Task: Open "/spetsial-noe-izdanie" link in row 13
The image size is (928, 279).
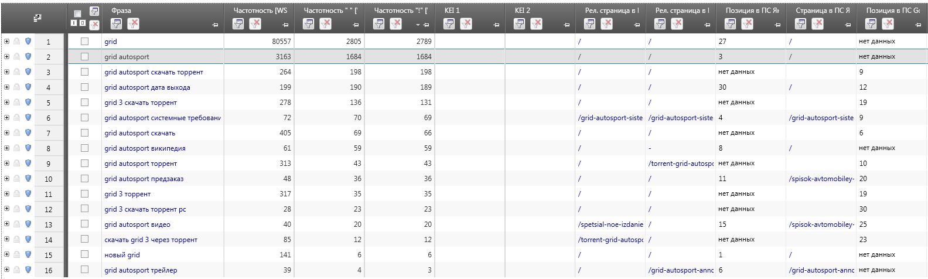Action: (610, 224)
